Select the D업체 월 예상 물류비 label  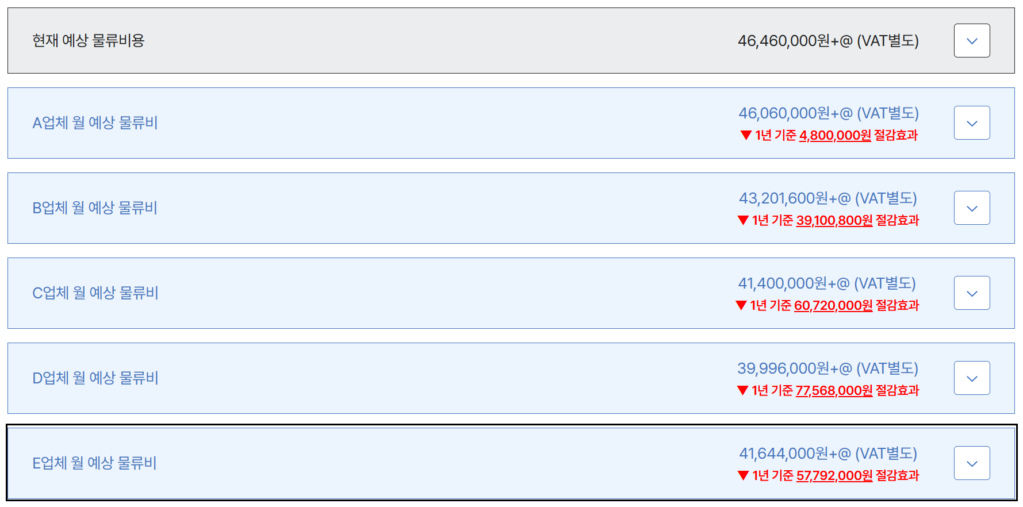(x=95, y=378)
